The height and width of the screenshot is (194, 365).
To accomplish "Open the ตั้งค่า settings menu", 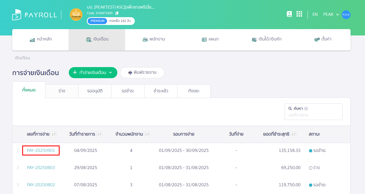I will [x=323, y=39].
